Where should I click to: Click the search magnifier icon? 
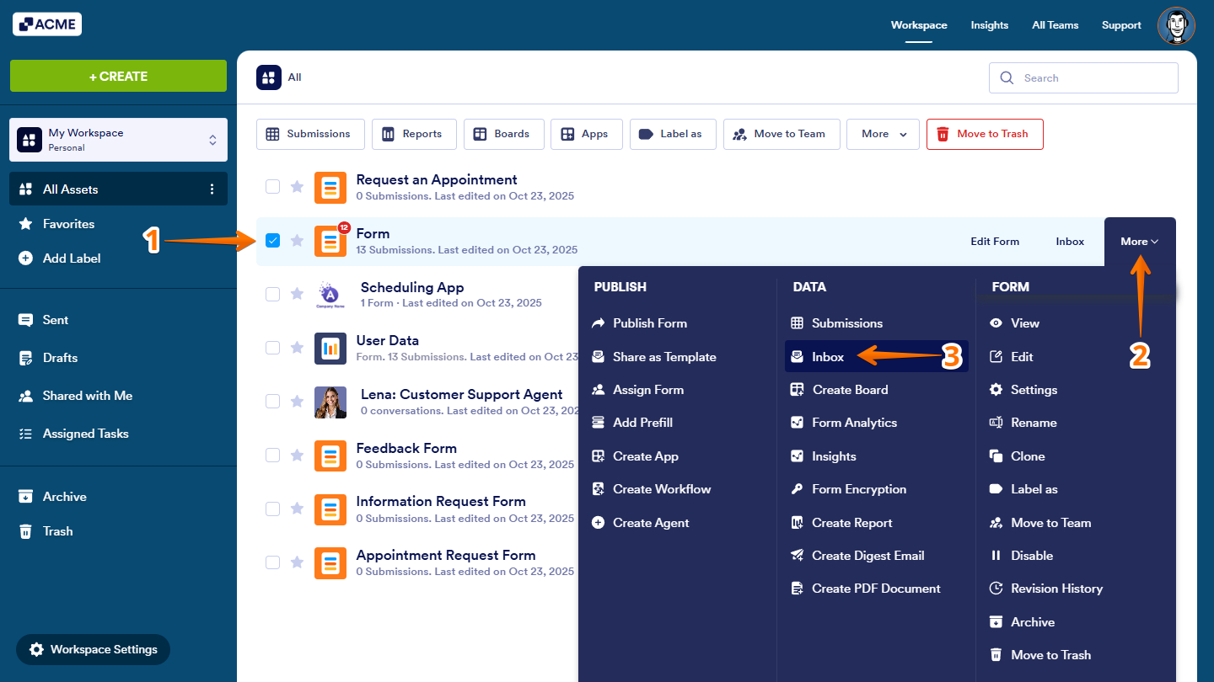coord(1007,77)
